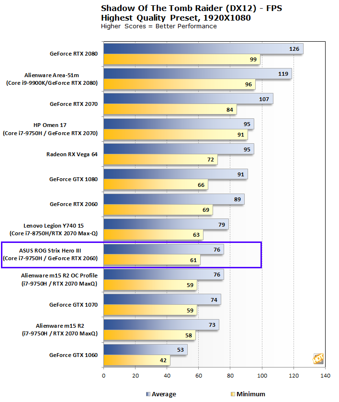This screenshot has width=339, height=402.
Task: Click the HP Omen 17 minimum value 91
Action: (241, 135)
